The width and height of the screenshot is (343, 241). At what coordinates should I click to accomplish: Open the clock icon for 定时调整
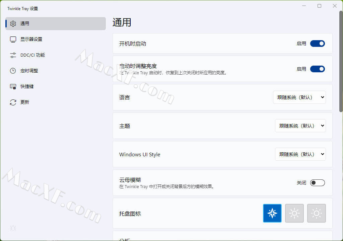pos(13,71)
